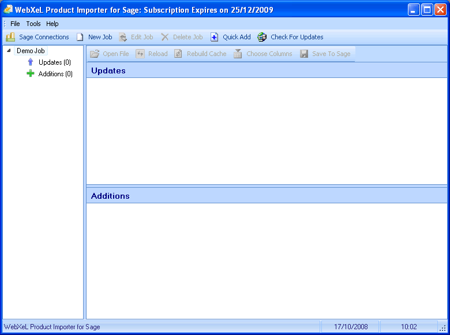Click the blue up arrow Updates icon
This screenshot has height=335, width=450.
[x=31, y=62]
